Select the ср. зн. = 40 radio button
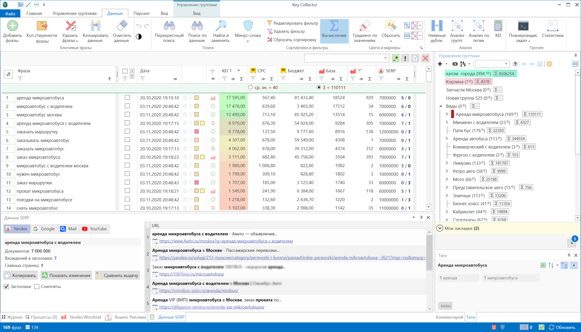 (250, 88)
